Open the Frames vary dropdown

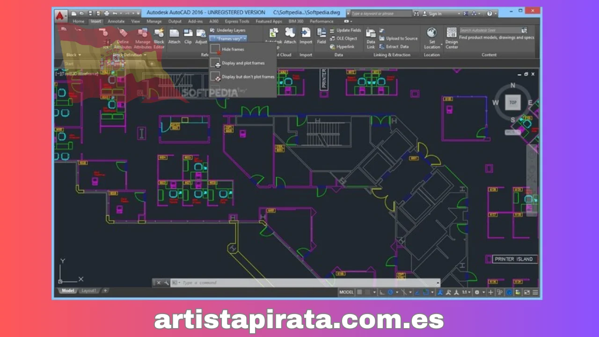pos(228,38)
